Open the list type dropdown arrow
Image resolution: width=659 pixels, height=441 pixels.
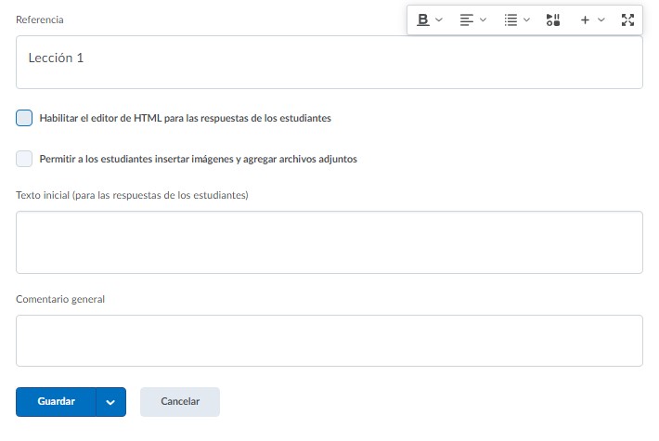pyautogui.click(x=526, y=19)
